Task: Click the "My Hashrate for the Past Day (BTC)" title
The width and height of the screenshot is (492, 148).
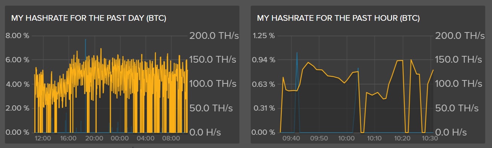Action: tap(89, 18)
